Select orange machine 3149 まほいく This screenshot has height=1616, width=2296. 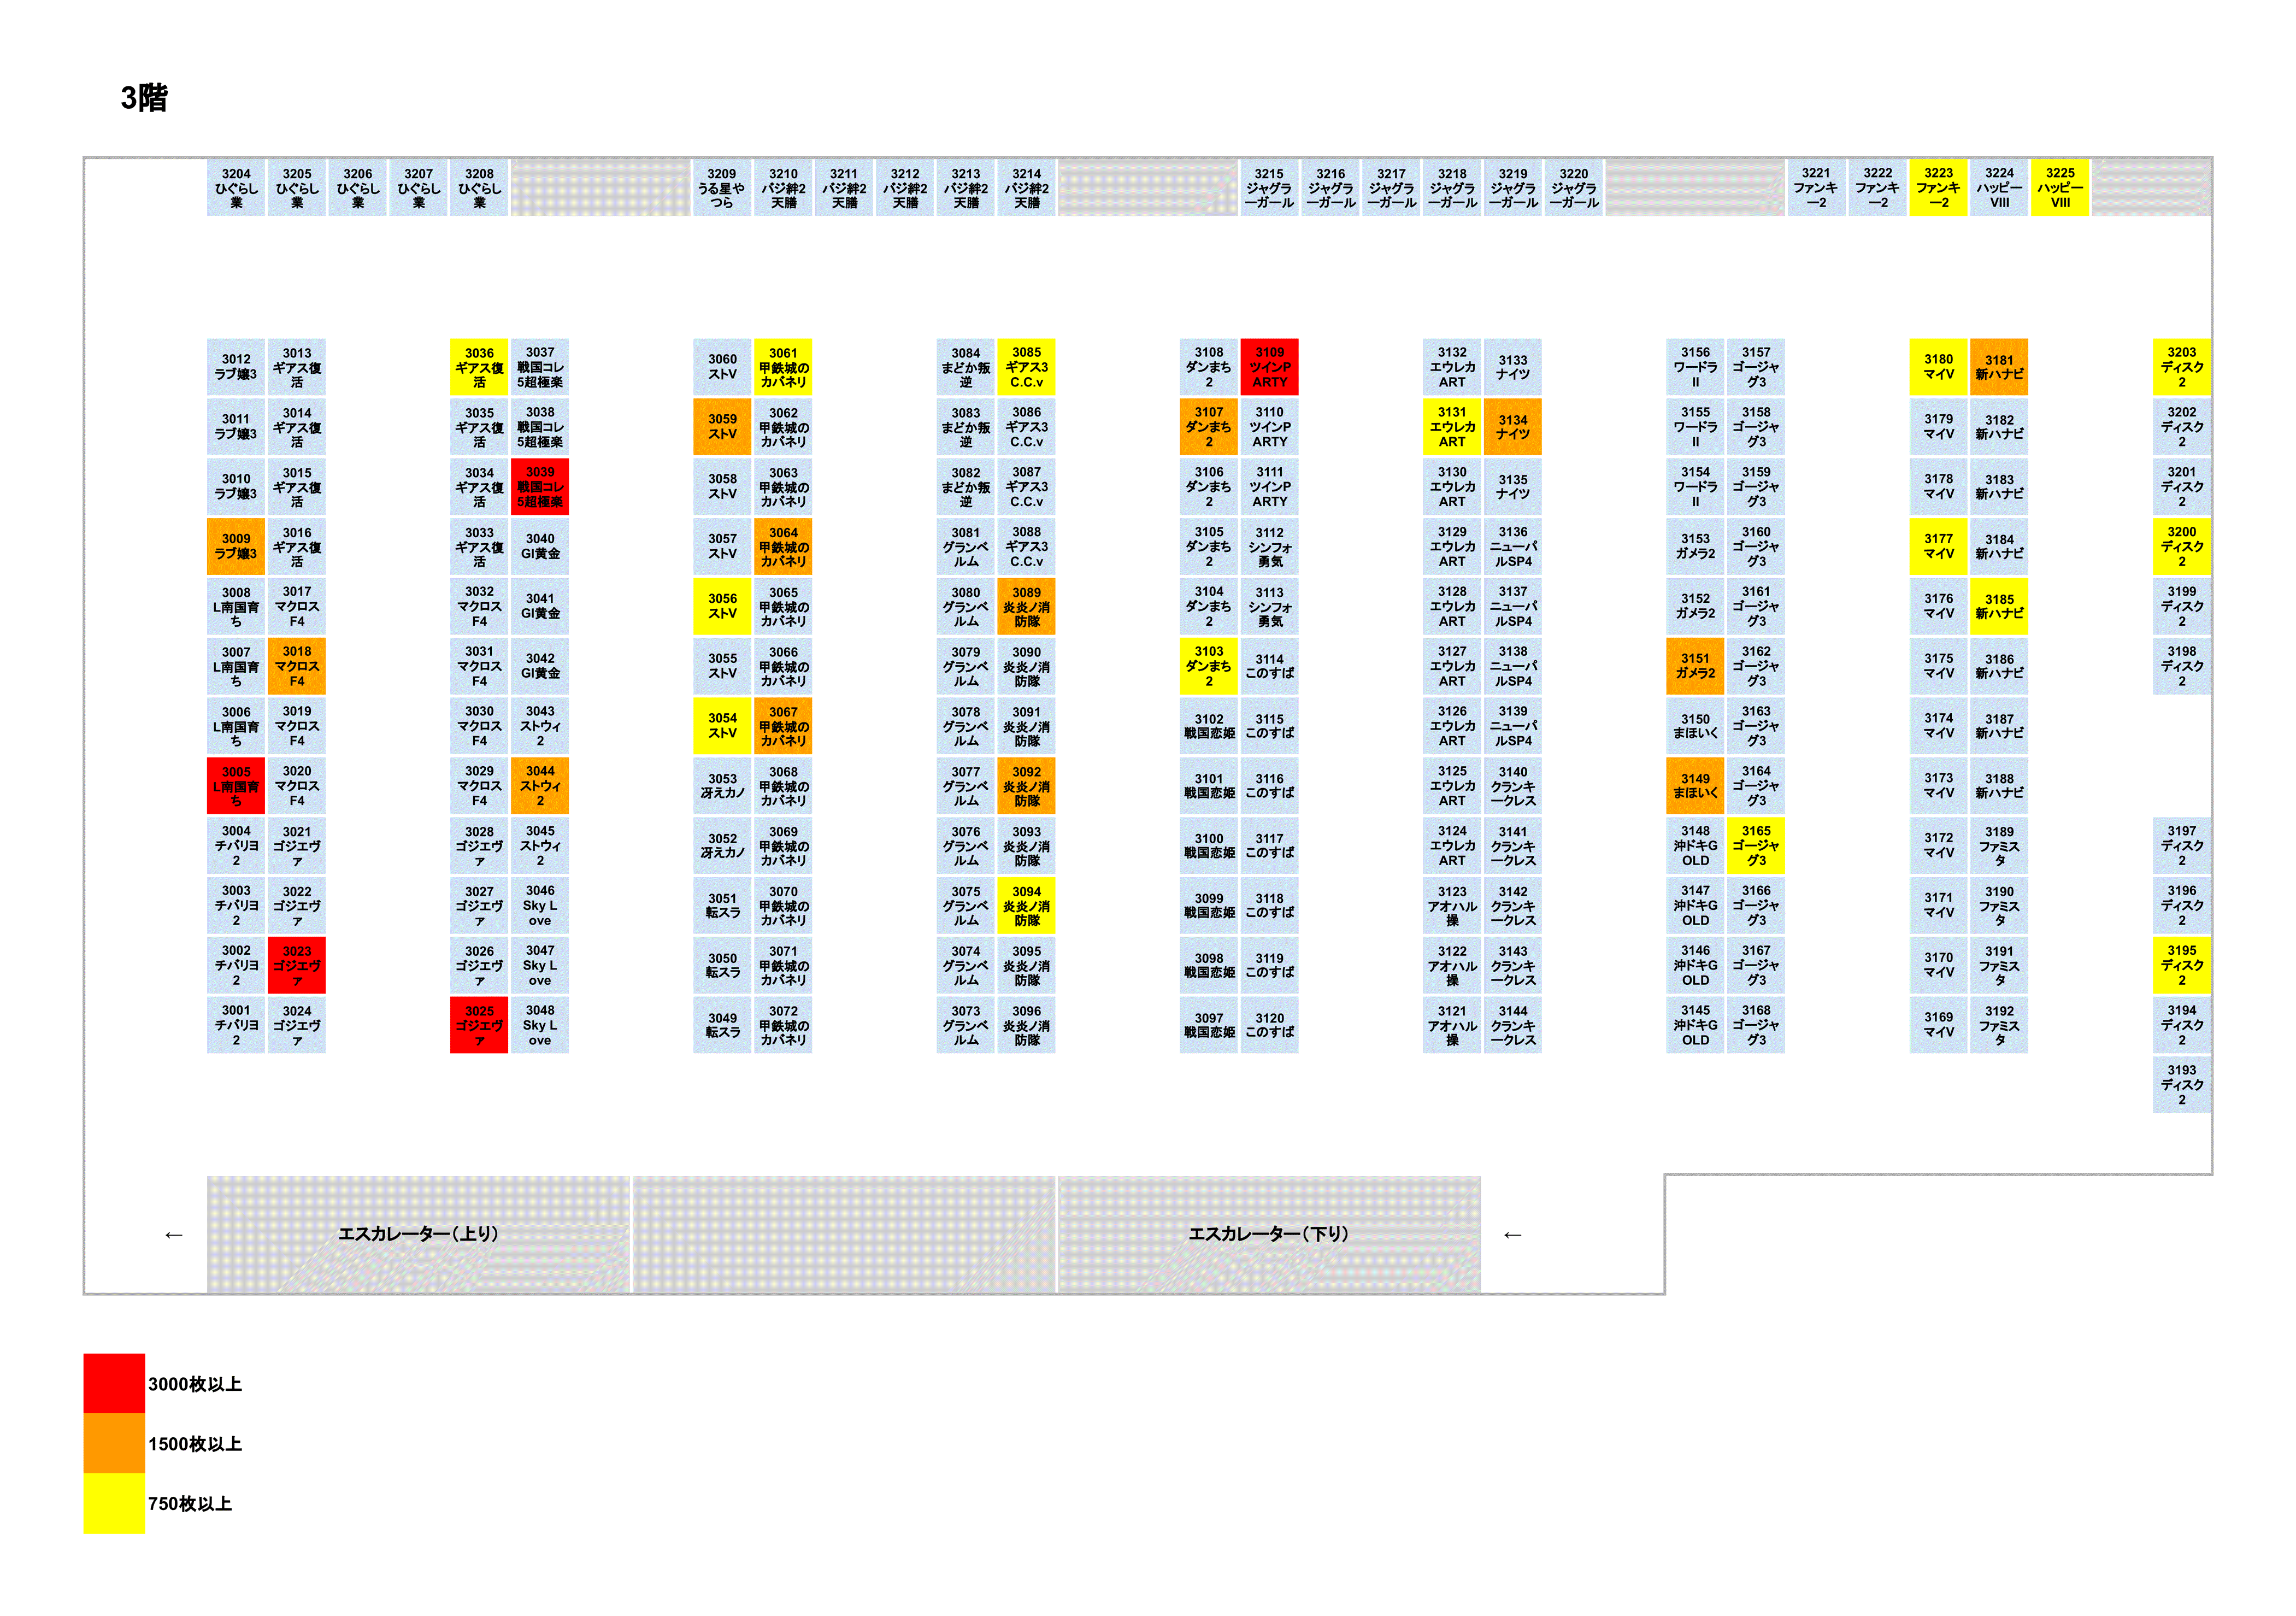coord(1695,786)
